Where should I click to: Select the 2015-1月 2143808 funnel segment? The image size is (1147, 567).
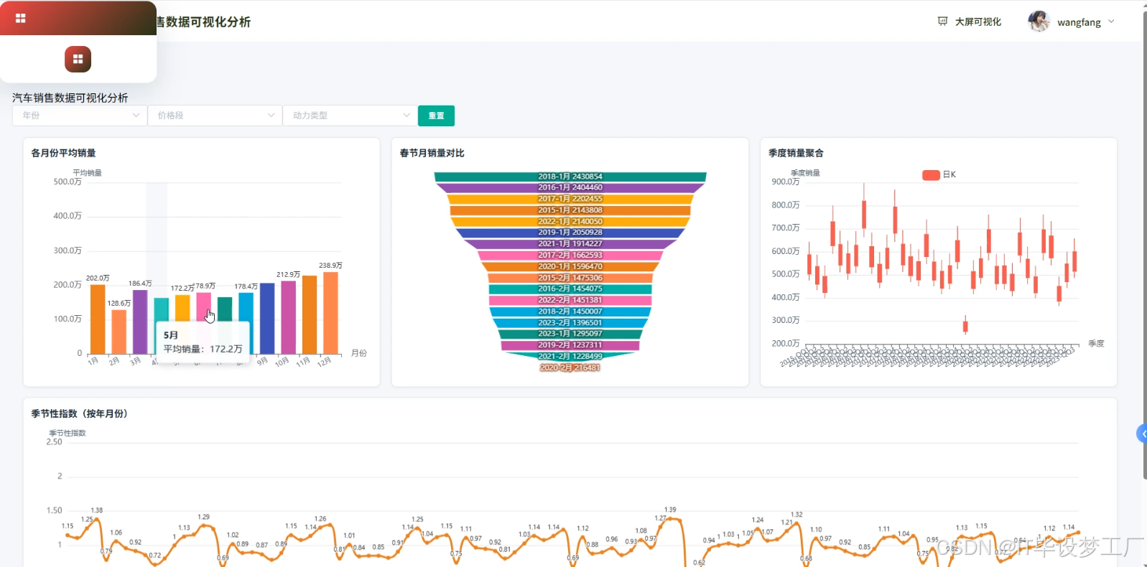tap(570, 210)
